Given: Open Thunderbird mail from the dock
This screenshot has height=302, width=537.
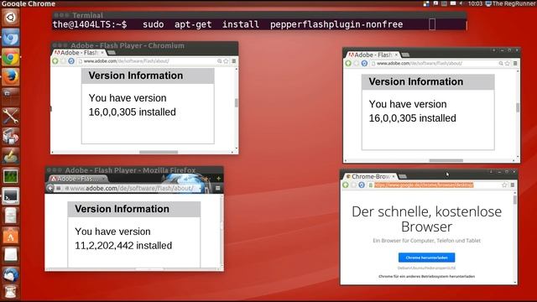Looking at the screenshot, I should [11, 275].
